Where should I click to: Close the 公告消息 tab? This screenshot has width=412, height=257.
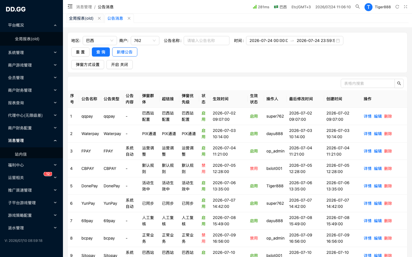(129, 18)
